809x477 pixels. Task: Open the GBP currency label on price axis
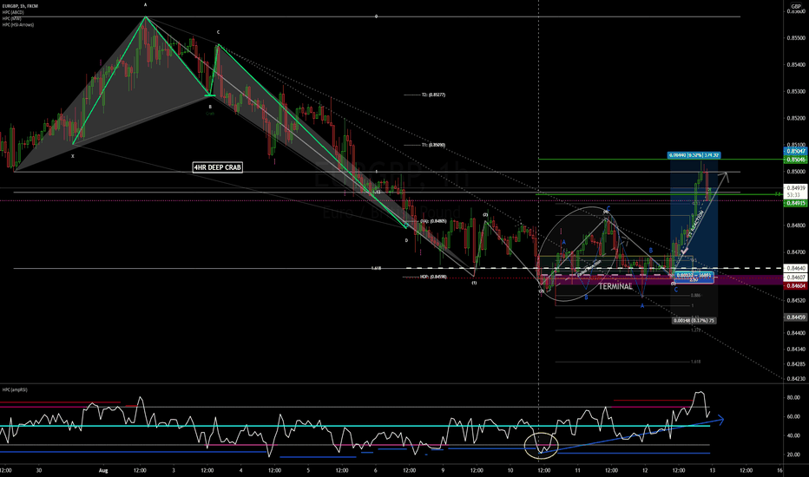coord(796,6)
